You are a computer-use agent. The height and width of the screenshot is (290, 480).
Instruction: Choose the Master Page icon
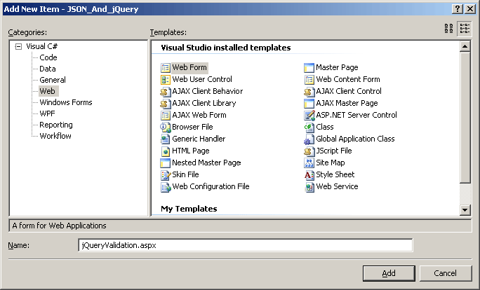click(309, 67)
